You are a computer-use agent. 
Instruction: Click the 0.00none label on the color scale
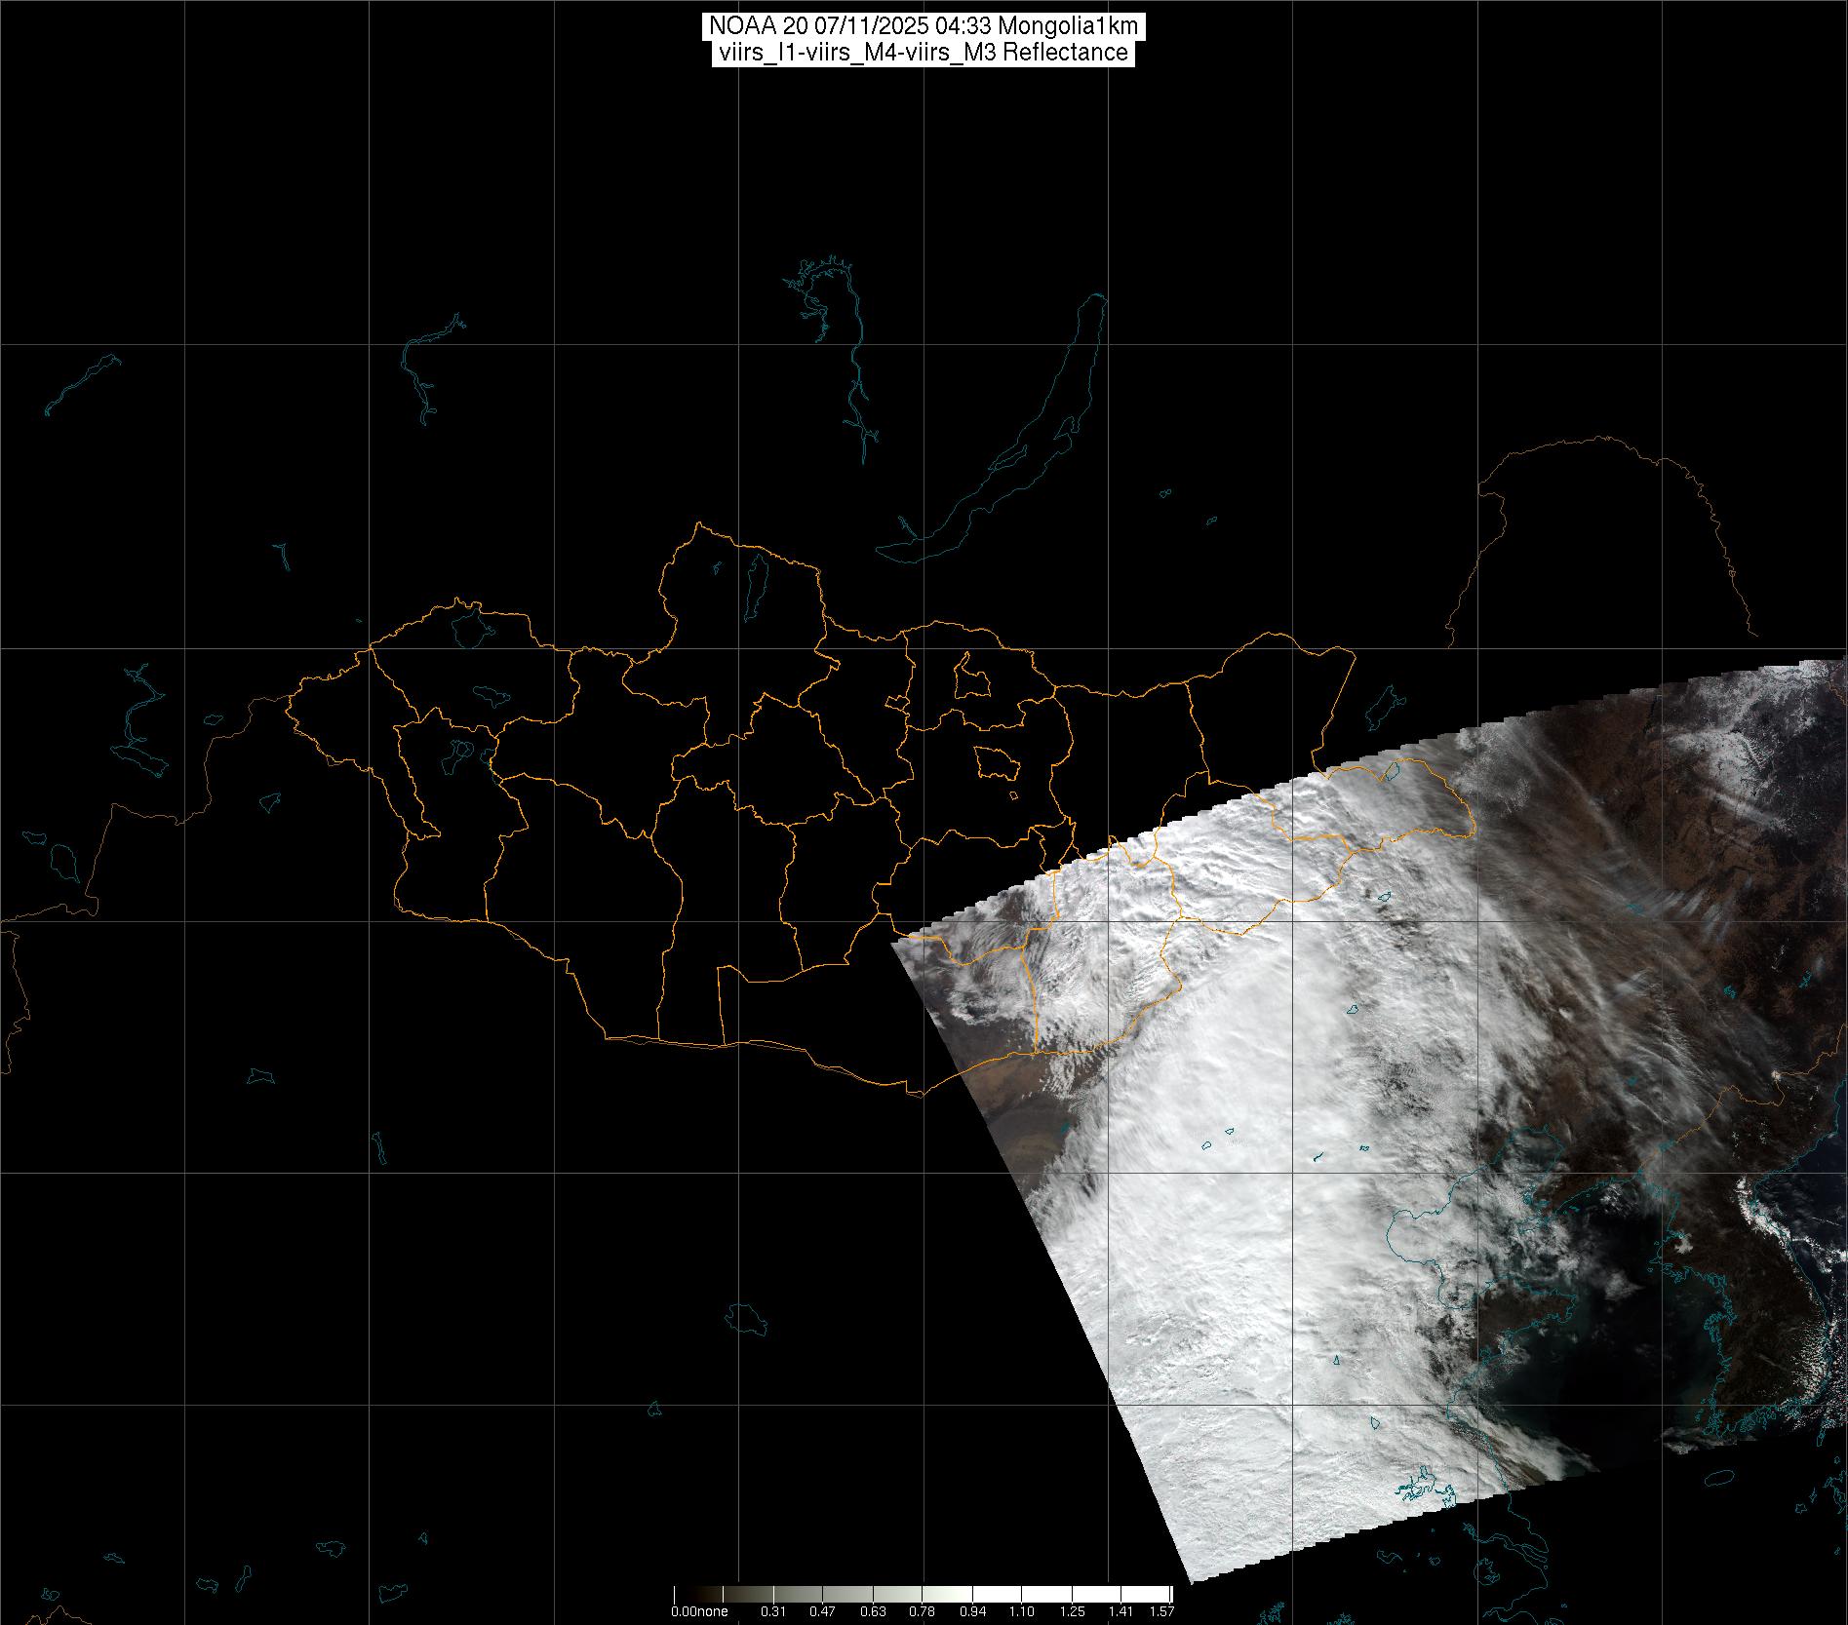tap(698, 1611)
